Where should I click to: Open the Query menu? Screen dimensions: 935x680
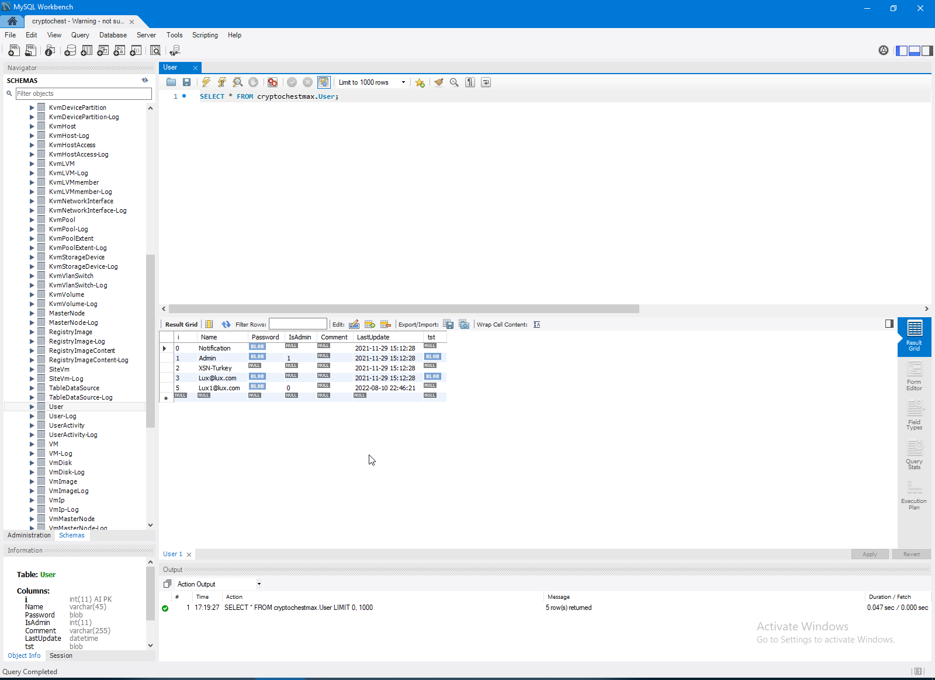pos(80,35)
